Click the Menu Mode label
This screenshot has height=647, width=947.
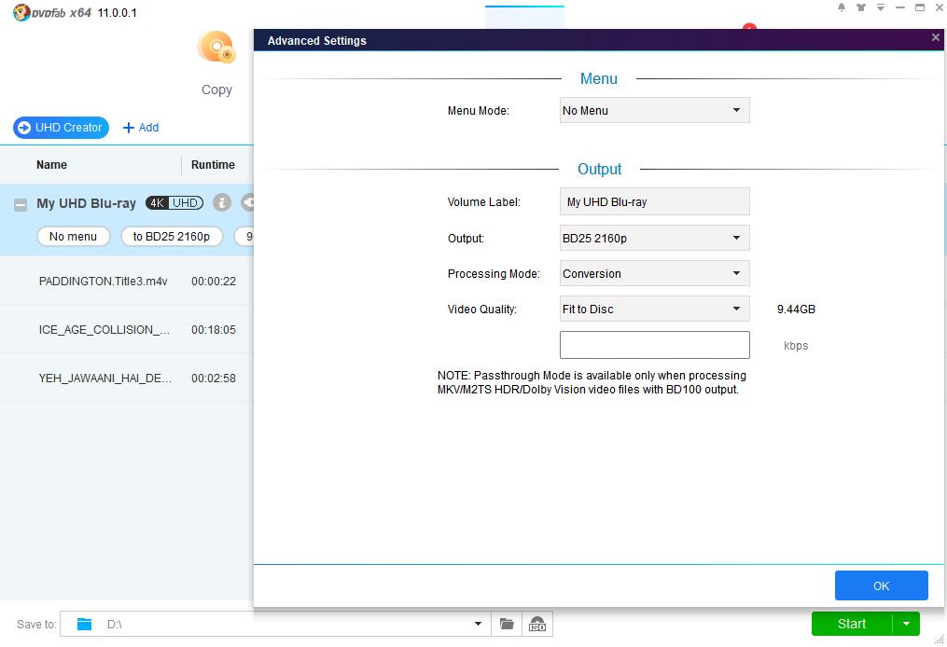tap(479, 111)
